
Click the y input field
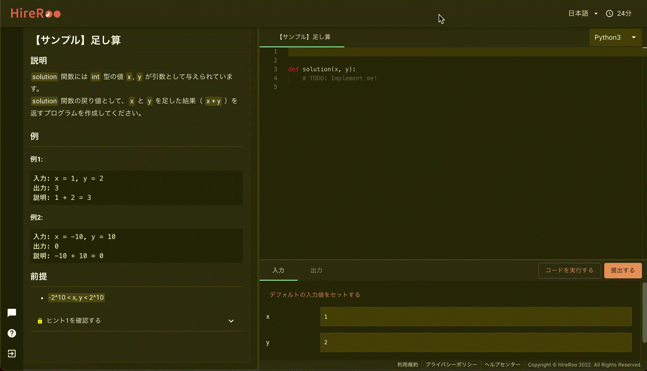[476, 342]
